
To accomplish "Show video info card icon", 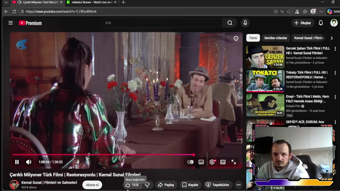I will tap(236, 38).
